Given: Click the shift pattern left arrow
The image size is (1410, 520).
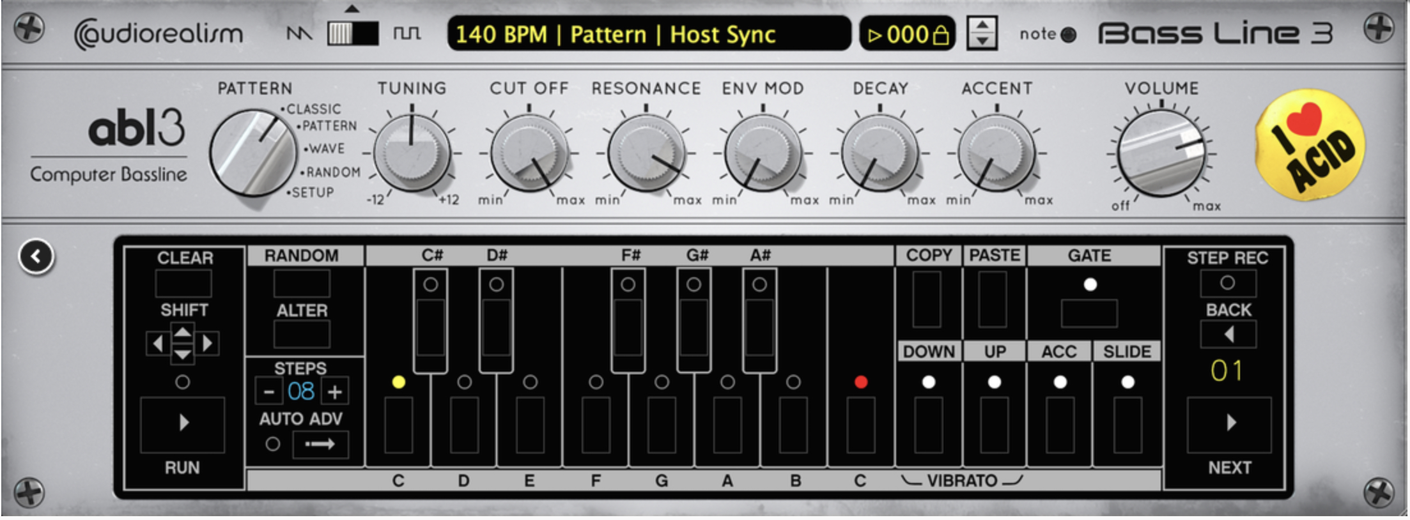Looking at the screenshot, I should 157,344.
